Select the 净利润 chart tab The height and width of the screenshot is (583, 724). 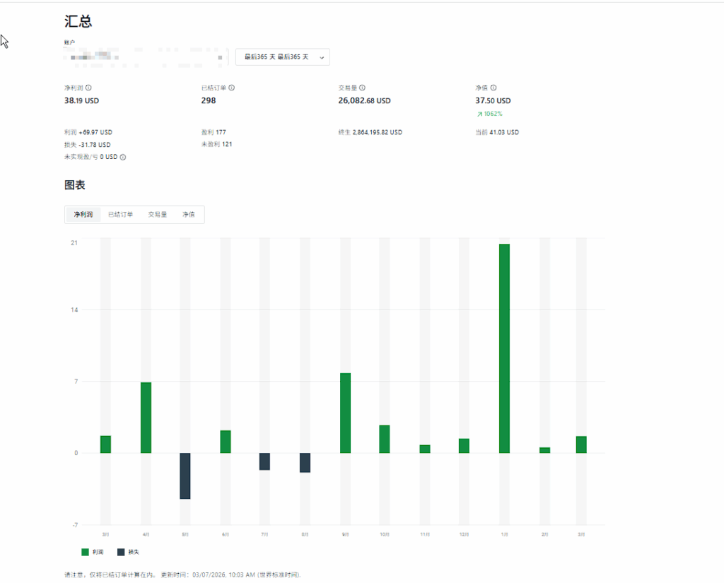coord(83,214)
